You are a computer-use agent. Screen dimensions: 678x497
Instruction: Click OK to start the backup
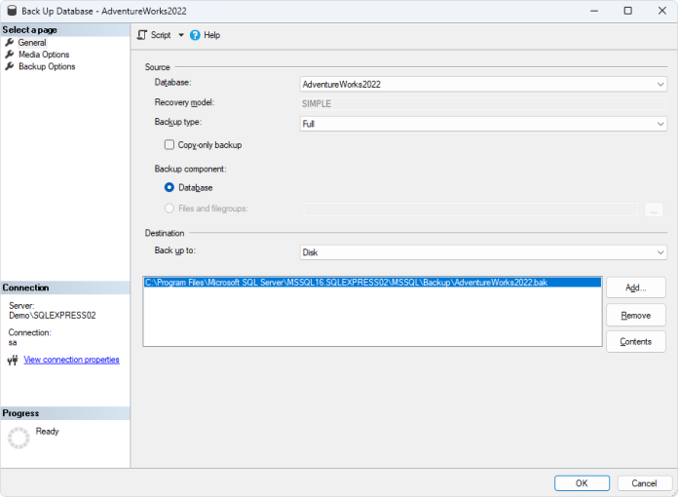582,483
